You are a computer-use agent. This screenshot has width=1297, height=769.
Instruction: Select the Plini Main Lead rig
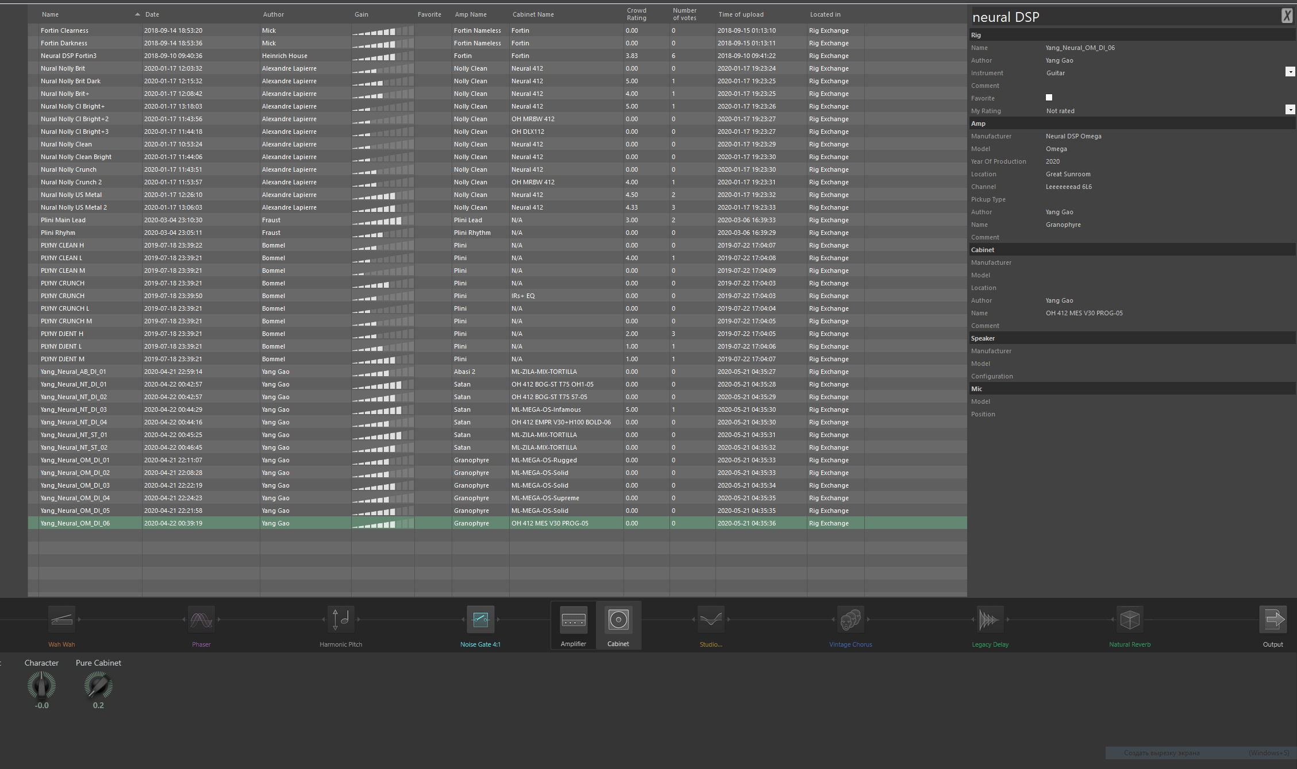(63, 220)
